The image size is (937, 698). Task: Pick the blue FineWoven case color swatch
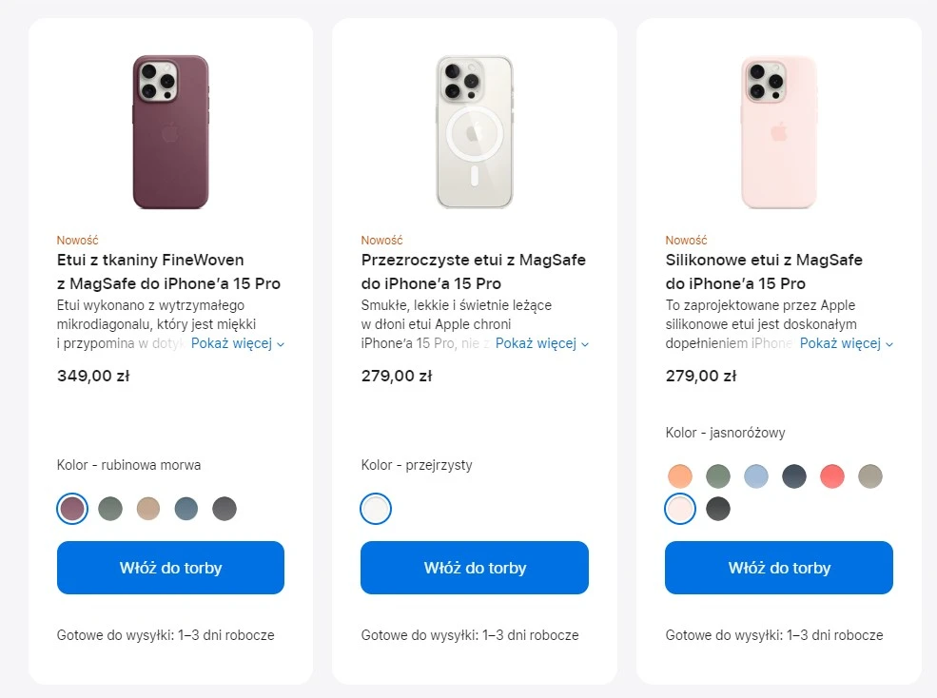[x=186, y=509]
